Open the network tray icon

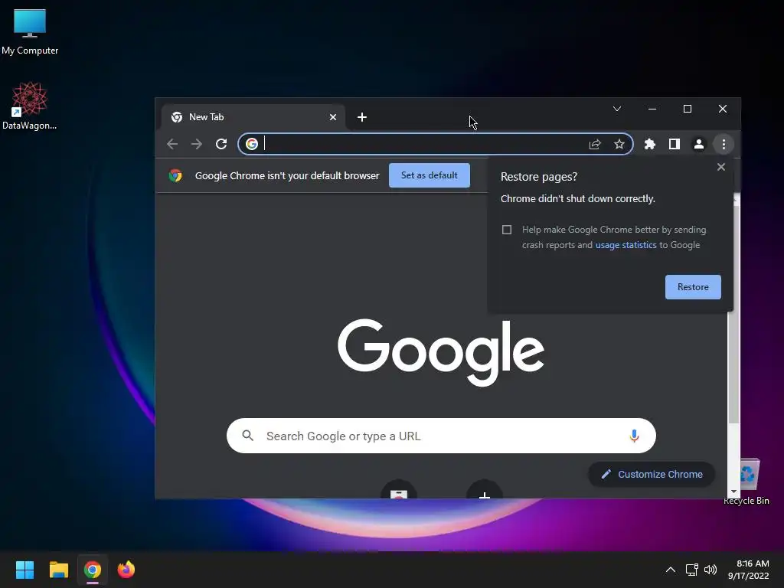click(x=691, y=570)
